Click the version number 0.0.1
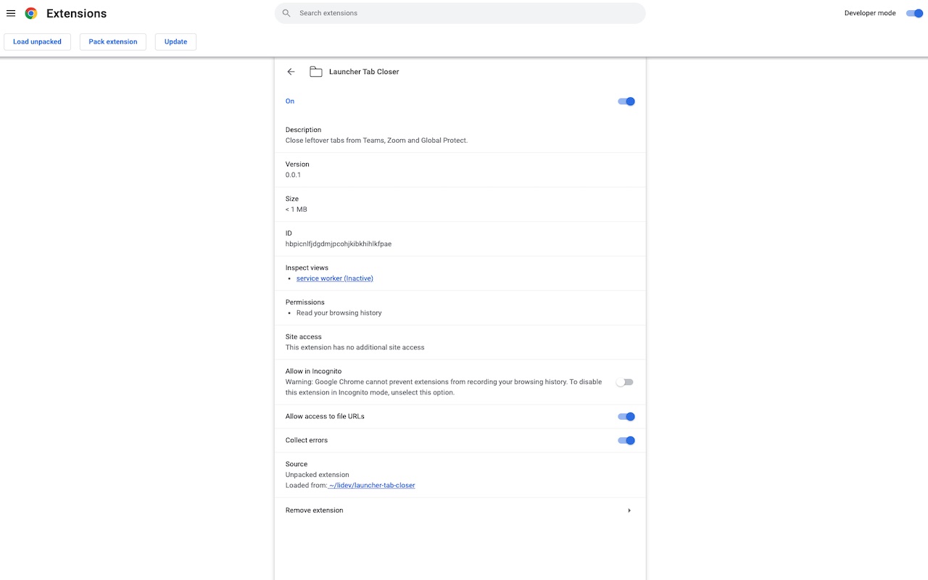Screen dimensions: 928x580 coord(294,175)
